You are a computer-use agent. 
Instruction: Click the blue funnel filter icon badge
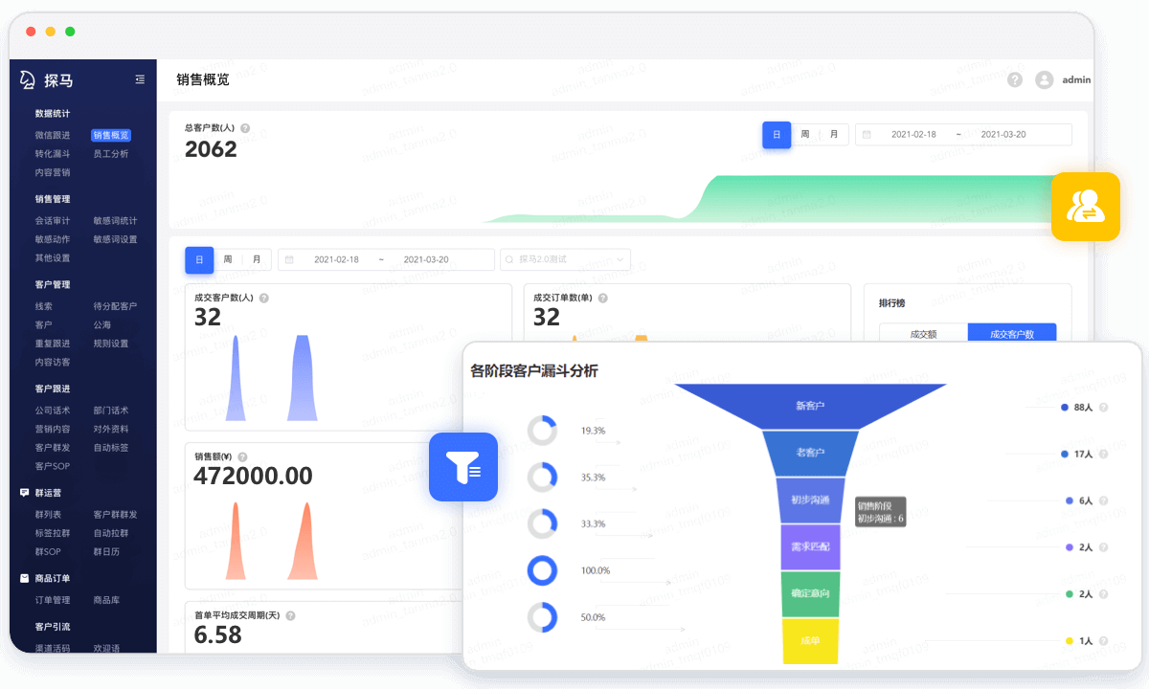463,467
